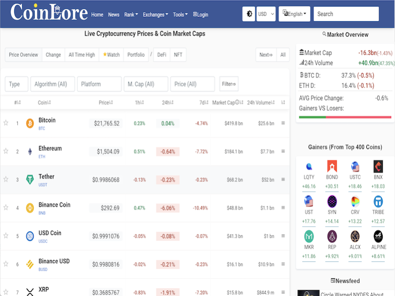Screen dimensions: 395x296
Task: Open the Price (All) filter
Action: [x=192, y=84]
